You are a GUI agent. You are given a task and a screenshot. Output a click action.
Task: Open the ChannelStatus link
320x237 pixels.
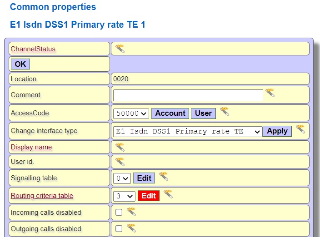[x=33, y=49]
